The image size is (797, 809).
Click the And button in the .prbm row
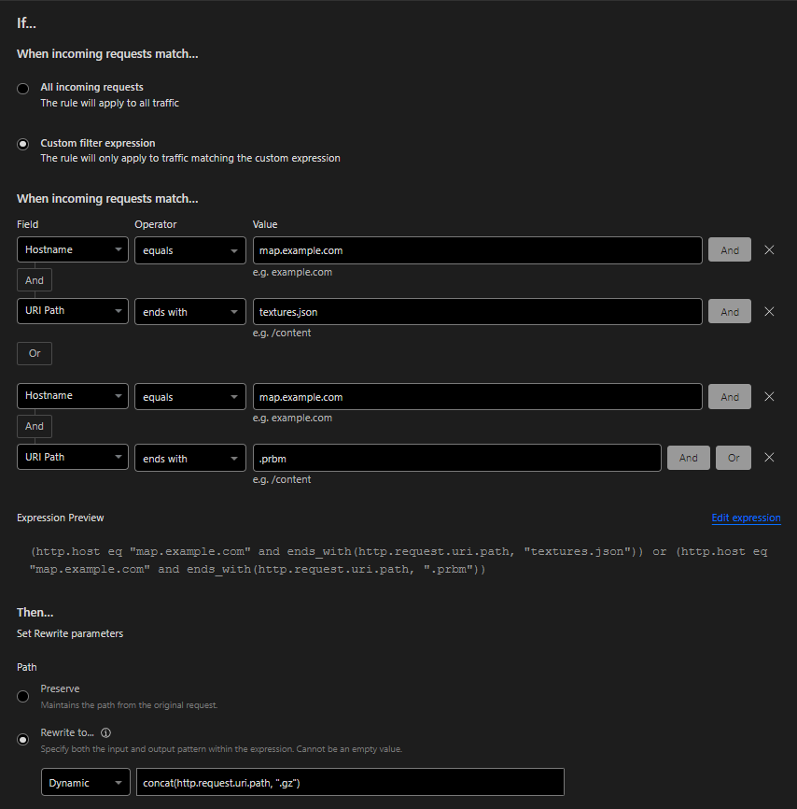pos(688,458)
